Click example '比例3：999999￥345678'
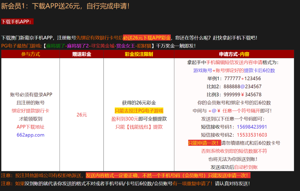Image resolution: width=300 pixels, height=191 pixels. click(234, 95)
